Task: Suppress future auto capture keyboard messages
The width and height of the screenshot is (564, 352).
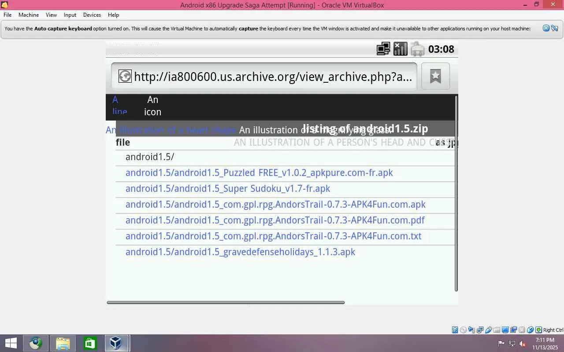Action: click(x=555, y=28)
